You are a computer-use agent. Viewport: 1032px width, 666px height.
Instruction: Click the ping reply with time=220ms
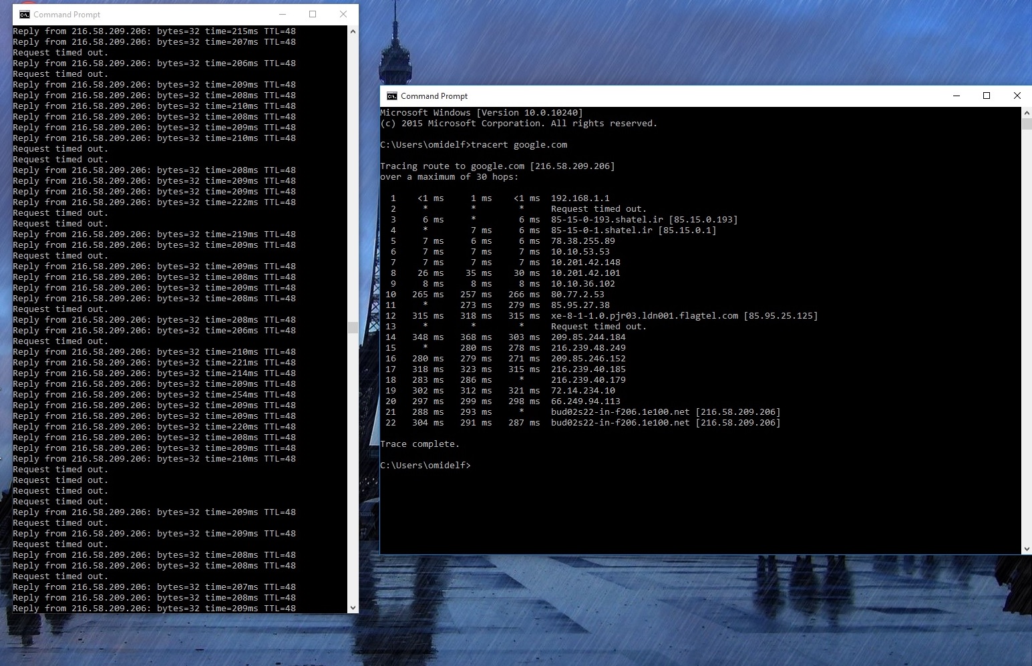click(154, 427)
